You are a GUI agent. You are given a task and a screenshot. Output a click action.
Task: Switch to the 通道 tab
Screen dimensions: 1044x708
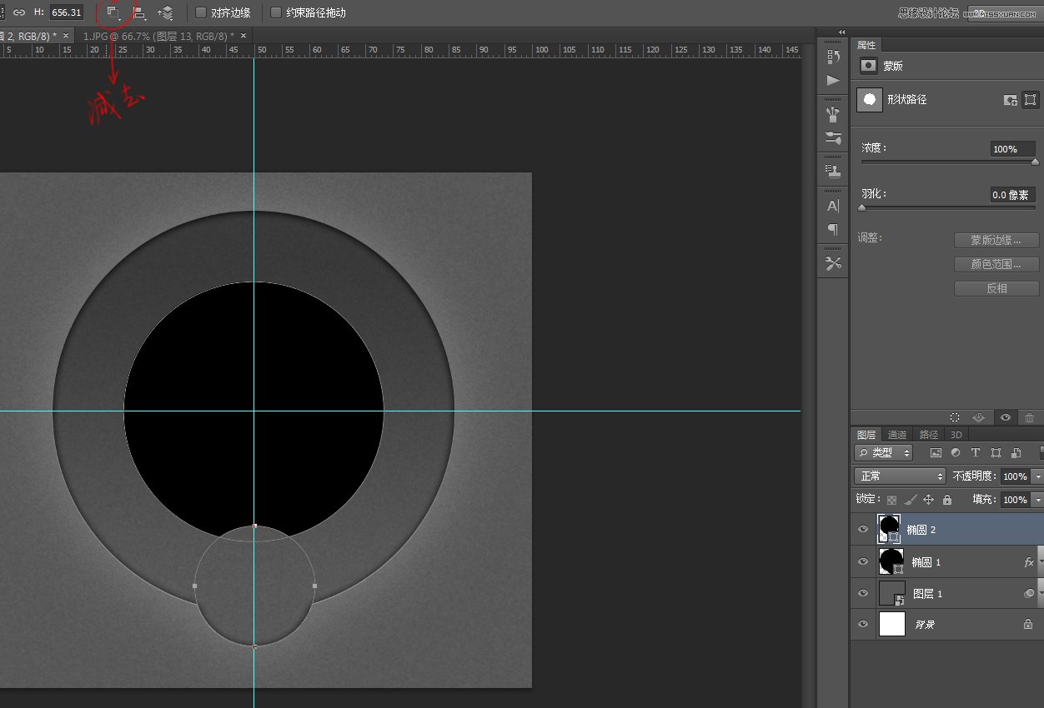click(x=896, y=435)
